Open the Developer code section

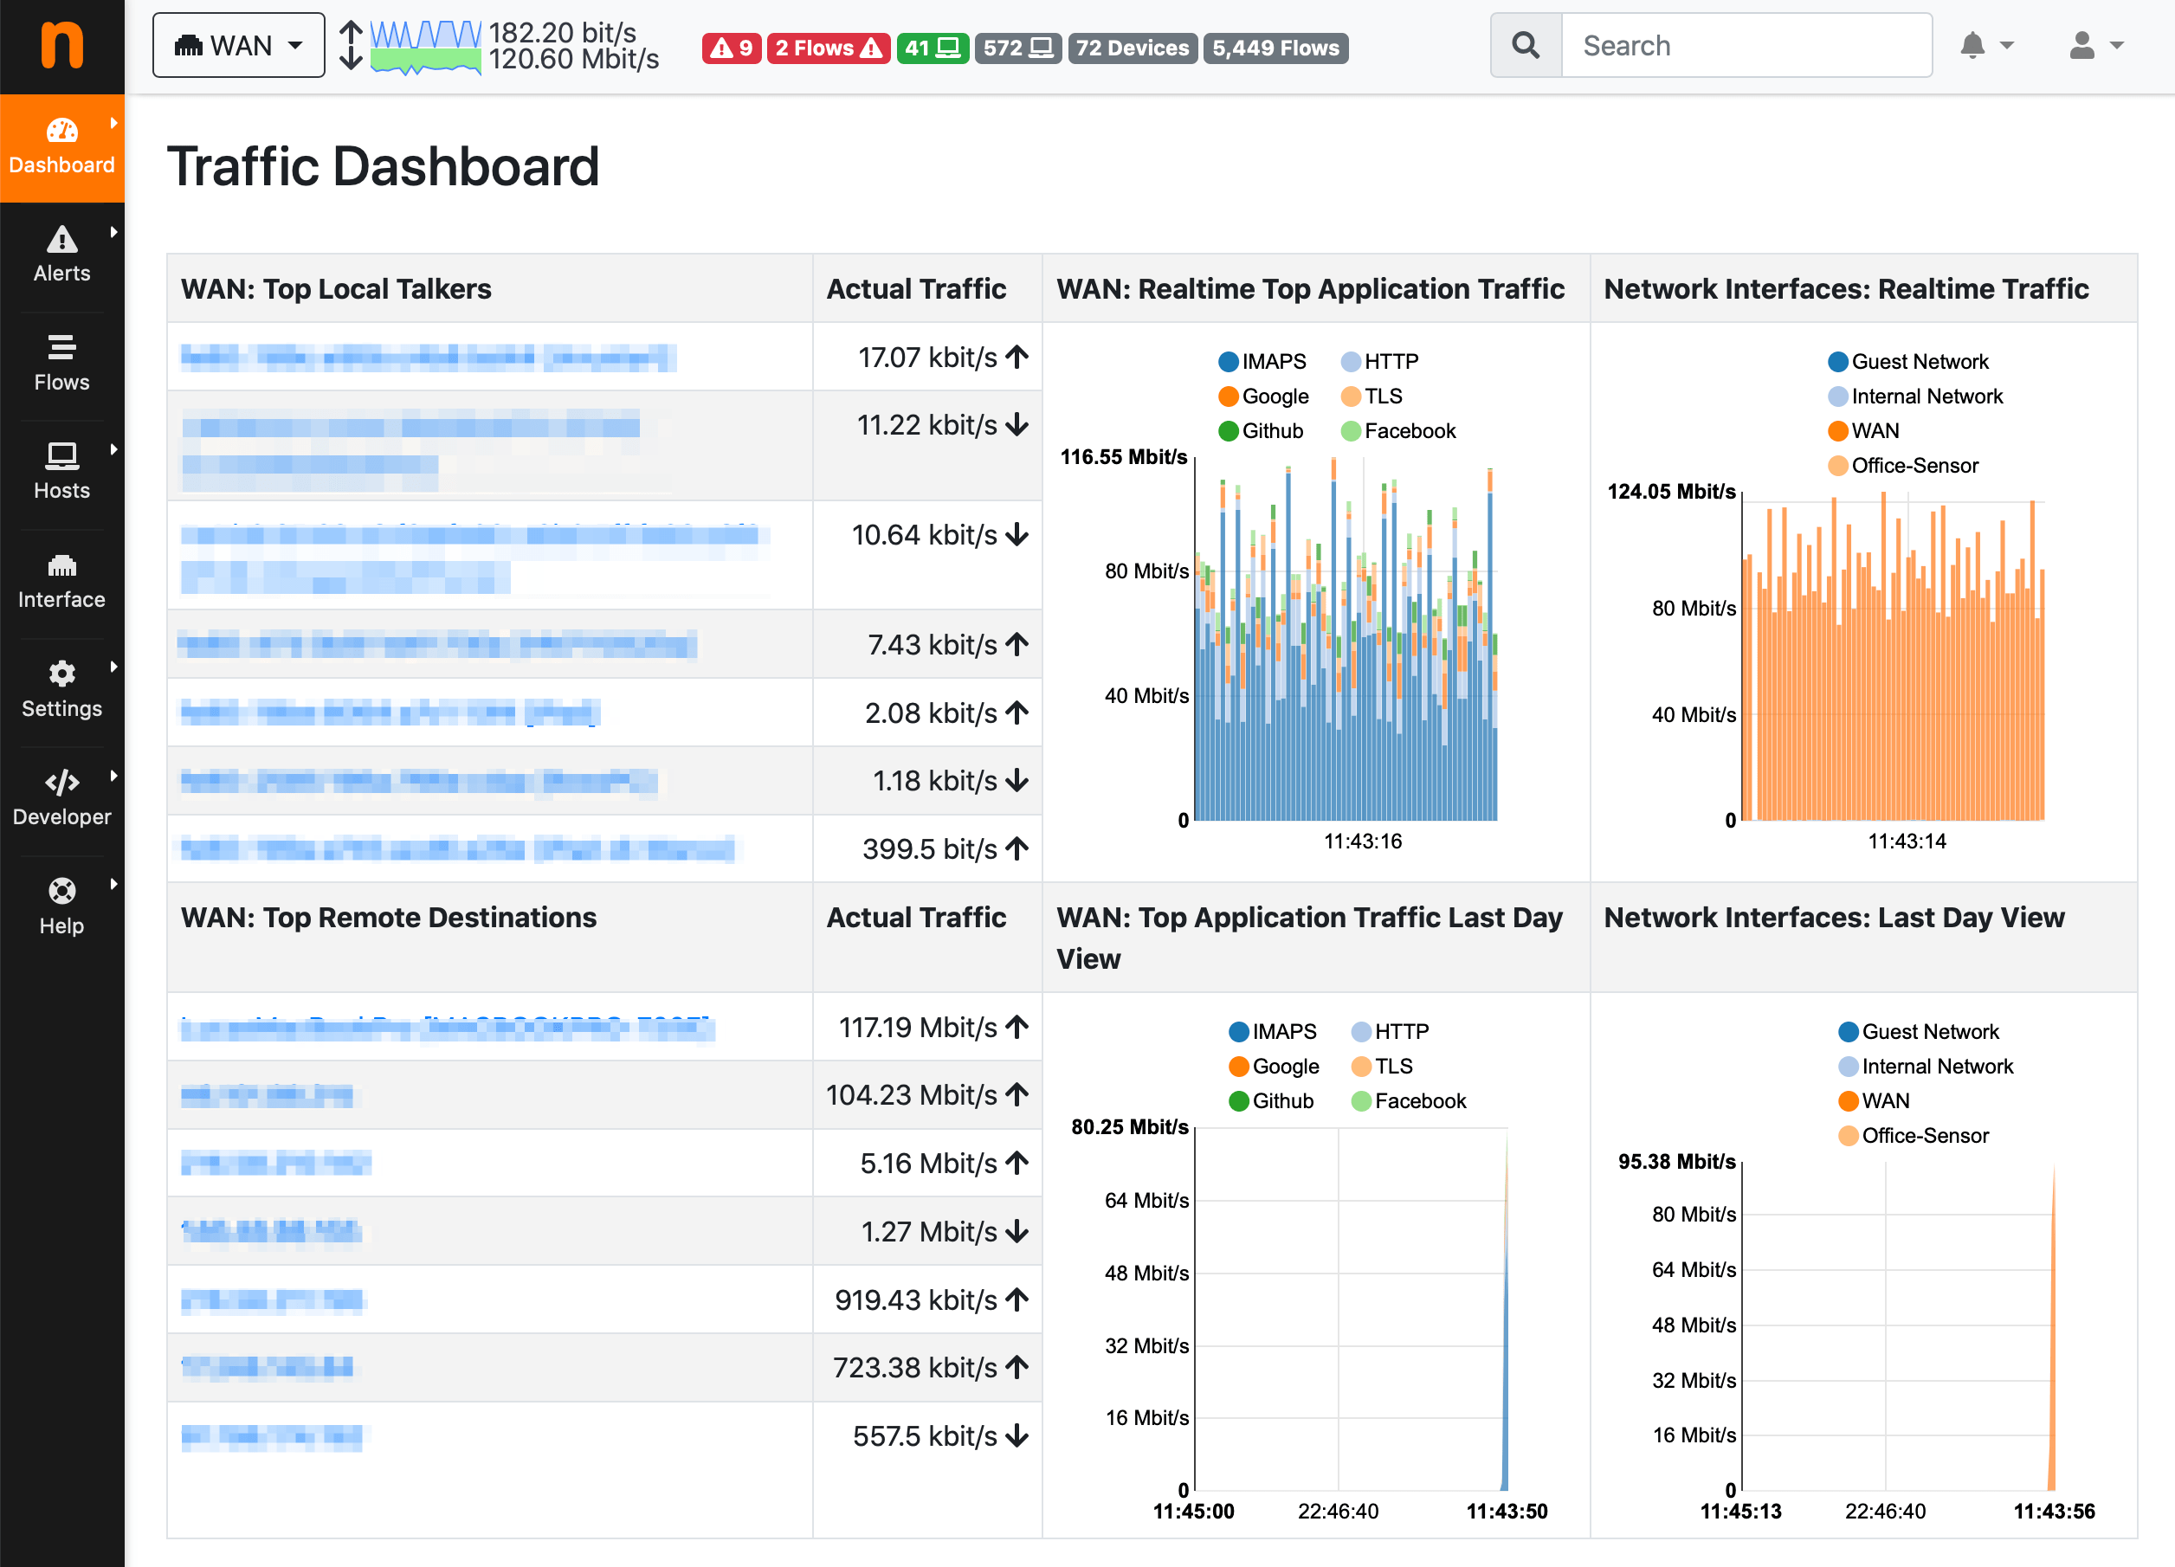point(61,798)
